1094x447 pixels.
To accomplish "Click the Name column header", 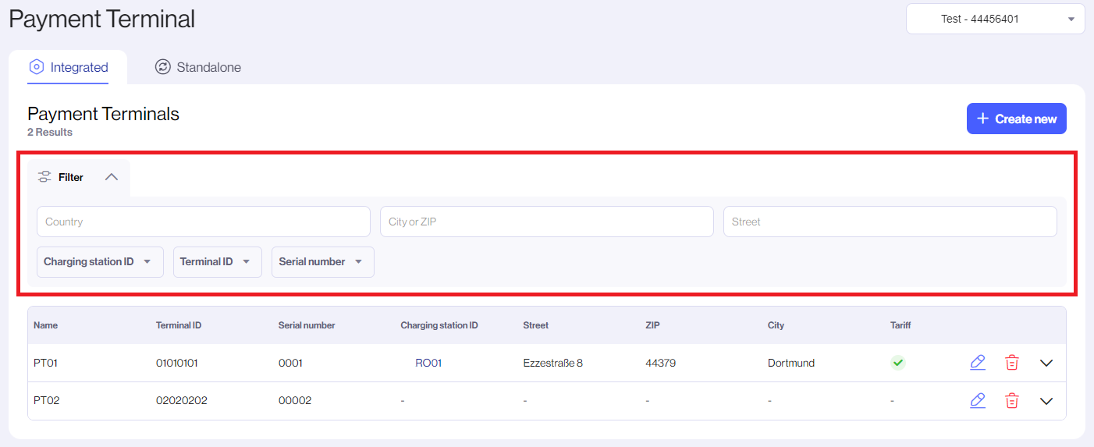I will pyautogui.click(x=45, y=325).
